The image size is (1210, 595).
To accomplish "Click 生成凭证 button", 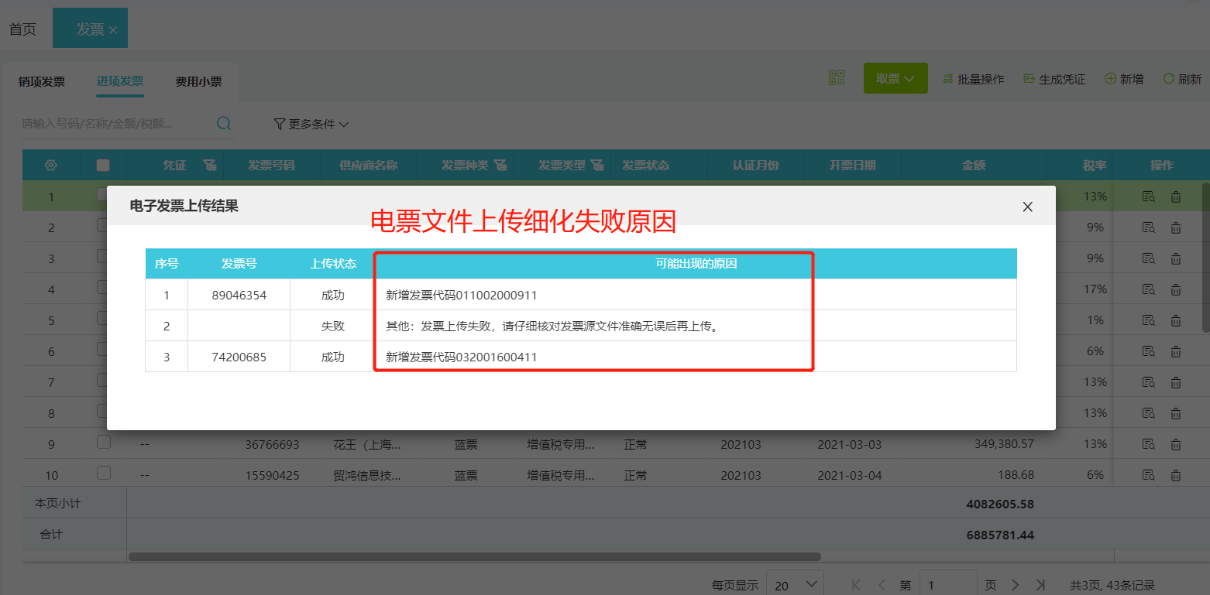I will click(x=1054, y=79).
